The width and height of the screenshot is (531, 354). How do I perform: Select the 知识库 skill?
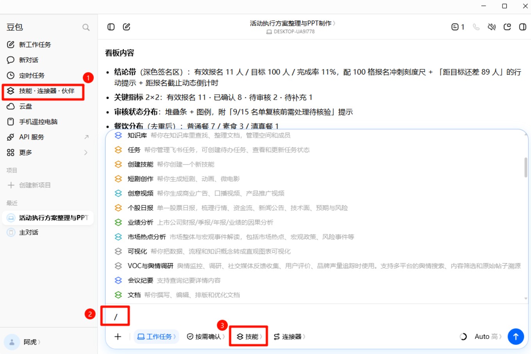(x=316, y=135)
